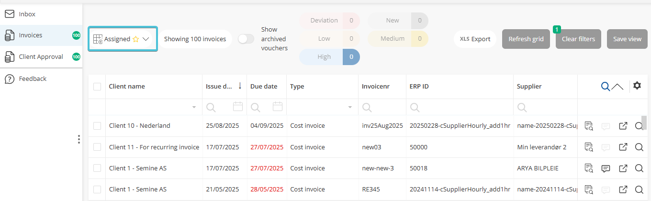The width and height of the screenshot is (651, 201).
Task: Toggle Show archived vouchers switch
Action: coord(246,39)
